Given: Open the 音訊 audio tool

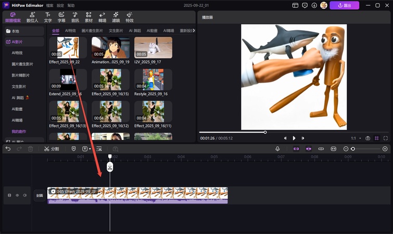Looking at the screenshot, I should pos(75,17).
